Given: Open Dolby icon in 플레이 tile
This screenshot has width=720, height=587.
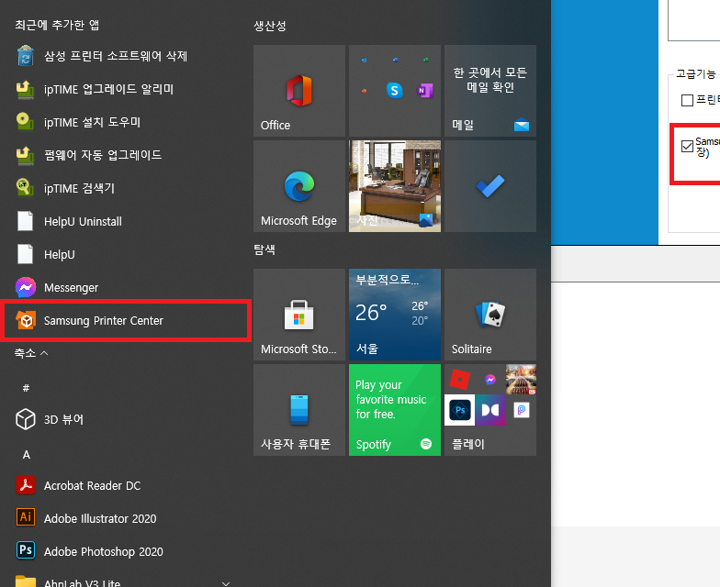Looking at the screenshot, I should pos(490,410).
